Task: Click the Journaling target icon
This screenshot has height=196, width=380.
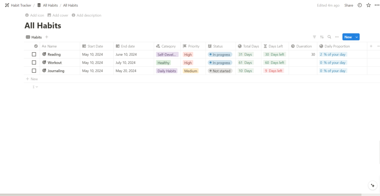Action: 44,71
